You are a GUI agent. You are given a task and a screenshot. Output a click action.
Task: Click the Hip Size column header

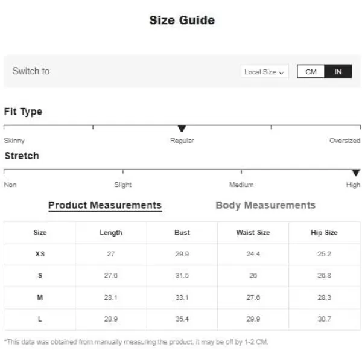[324, 232]
